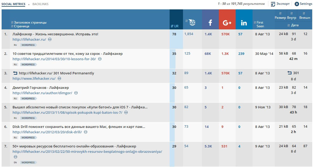Click Google Plus value 1.3K
313x167 pixels.
(225, 54)
